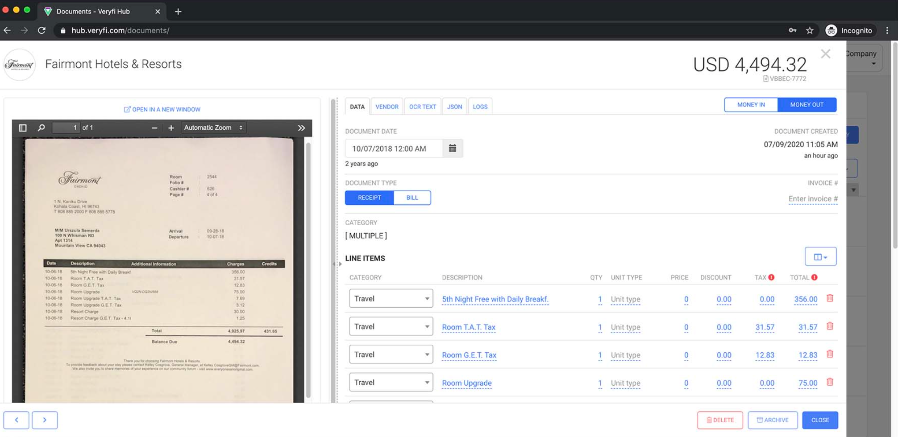
Task: Switch transaction to MONEY OUT
Action: pos(807,105)
